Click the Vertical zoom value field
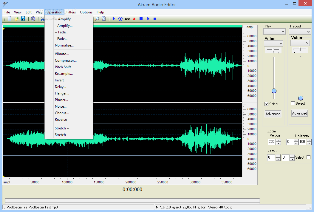Image resolution: width=314 pixels, height=212 pixels. pyautogui.click(x=272, y=142)
